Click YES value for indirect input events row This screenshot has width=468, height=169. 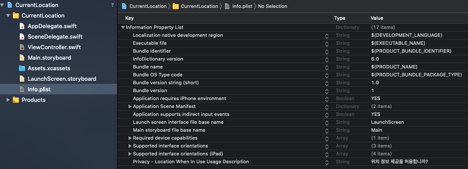376,114
